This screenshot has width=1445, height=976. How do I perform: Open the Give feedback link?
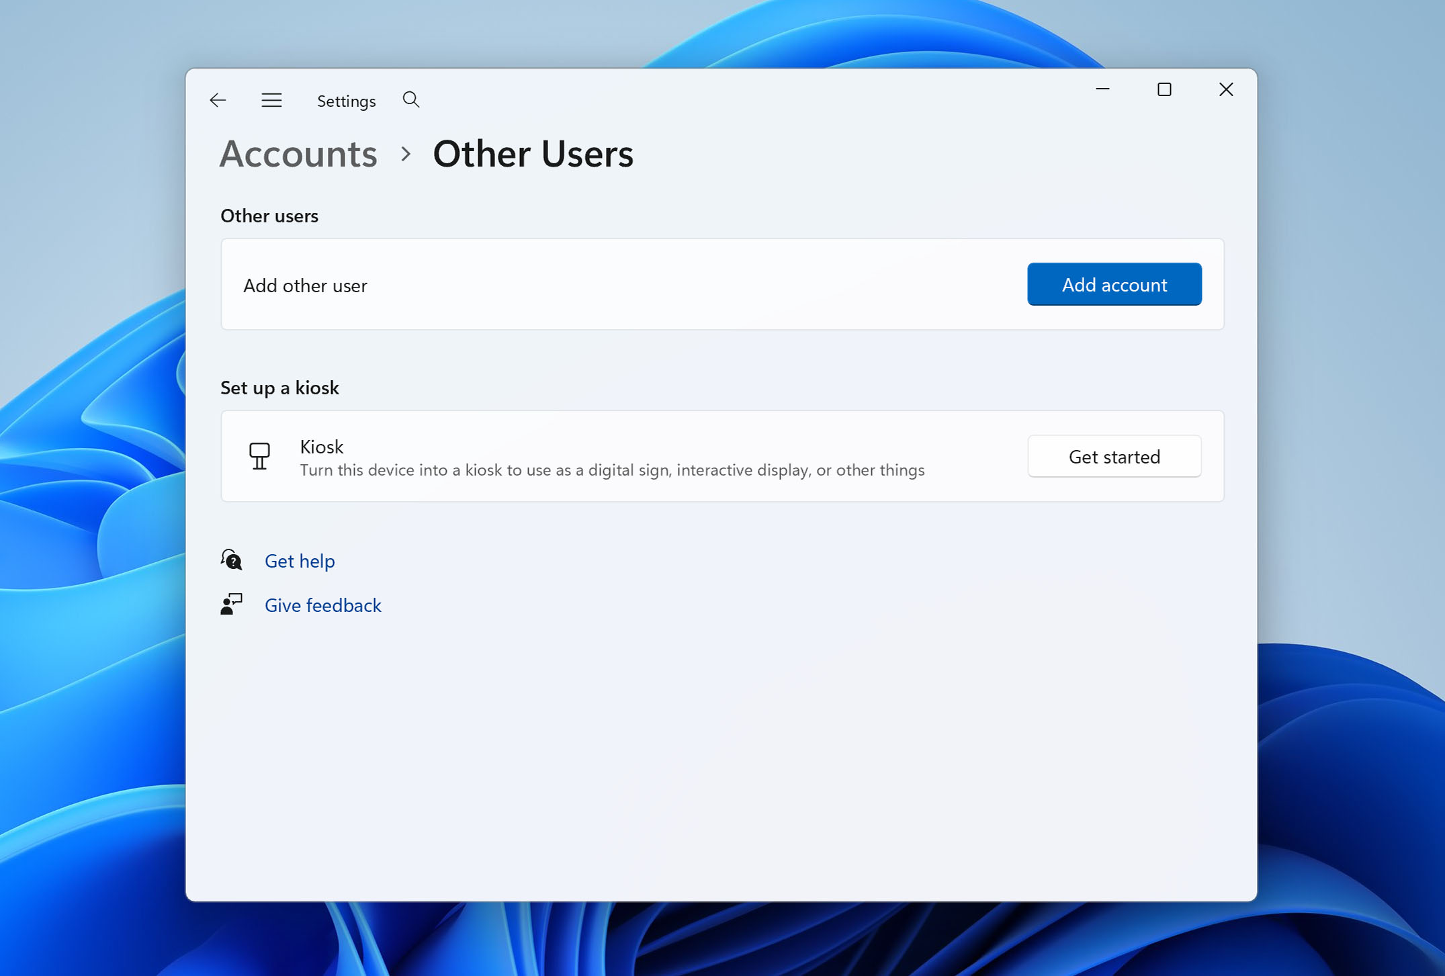(323, 605)
